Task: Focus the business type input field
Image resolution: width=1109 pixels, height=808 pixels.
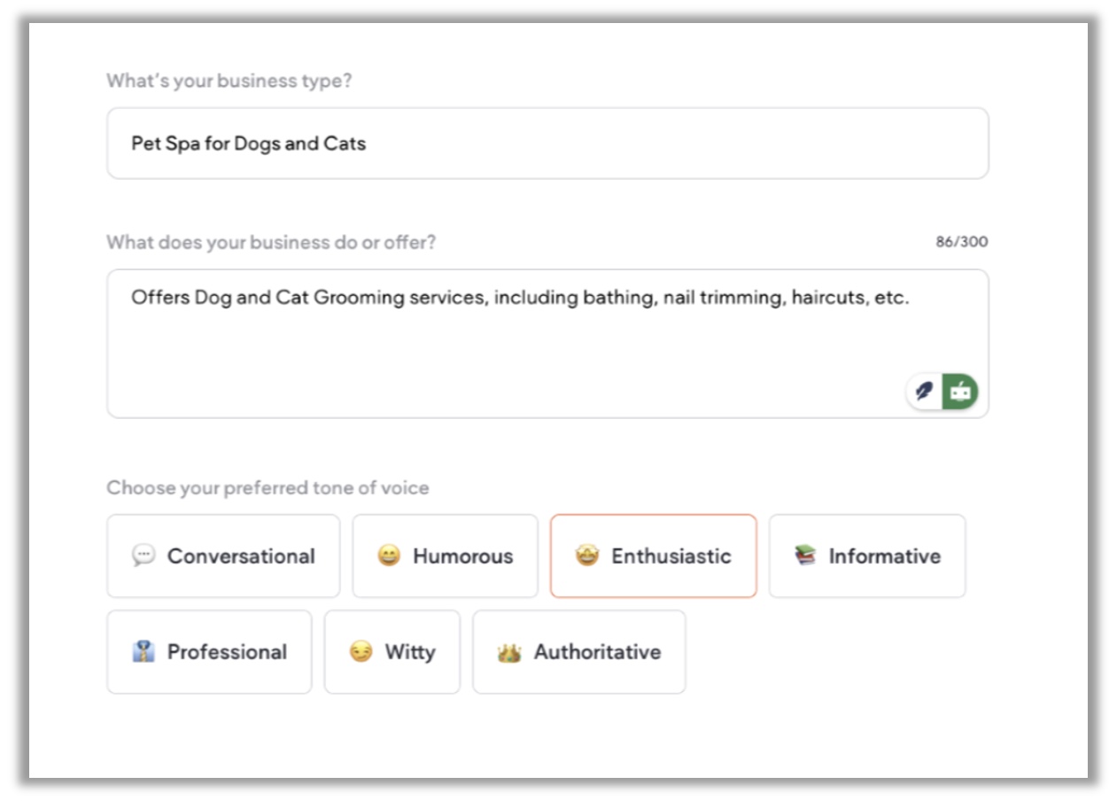Action: click(x=547, y=144)
